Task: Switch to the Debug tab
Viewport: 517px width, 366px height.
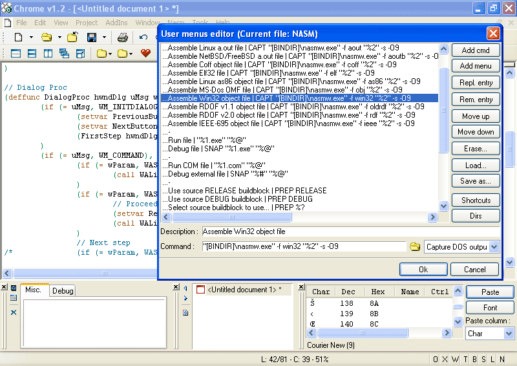Action: tap(63, 291)
